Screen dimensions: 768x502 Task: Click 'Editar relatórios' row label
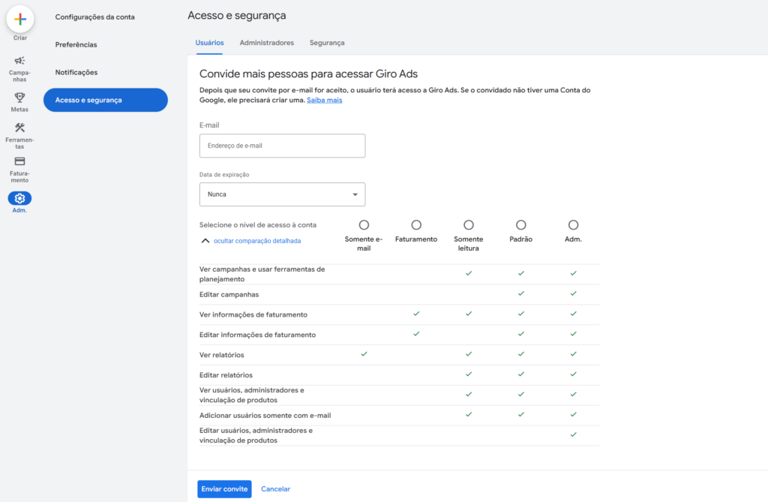click(x=226, y=375)
